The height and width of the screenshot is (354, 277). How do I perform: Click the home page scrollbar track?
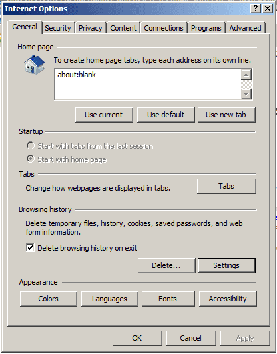(246, 85)
